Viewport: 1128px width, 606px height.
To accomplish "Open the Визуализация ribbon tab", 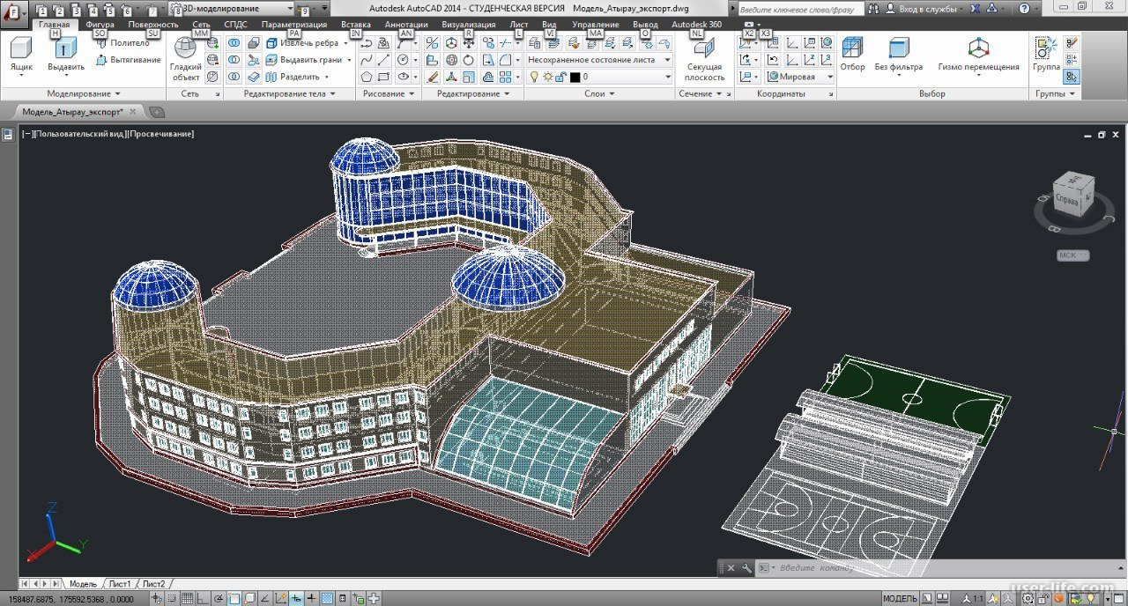I will tap(468, 25).
